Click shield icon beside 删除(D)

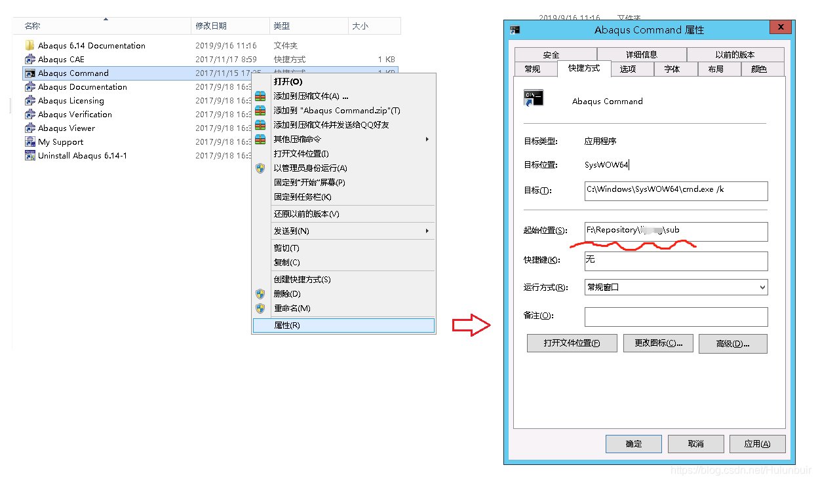tap(260, 293)
